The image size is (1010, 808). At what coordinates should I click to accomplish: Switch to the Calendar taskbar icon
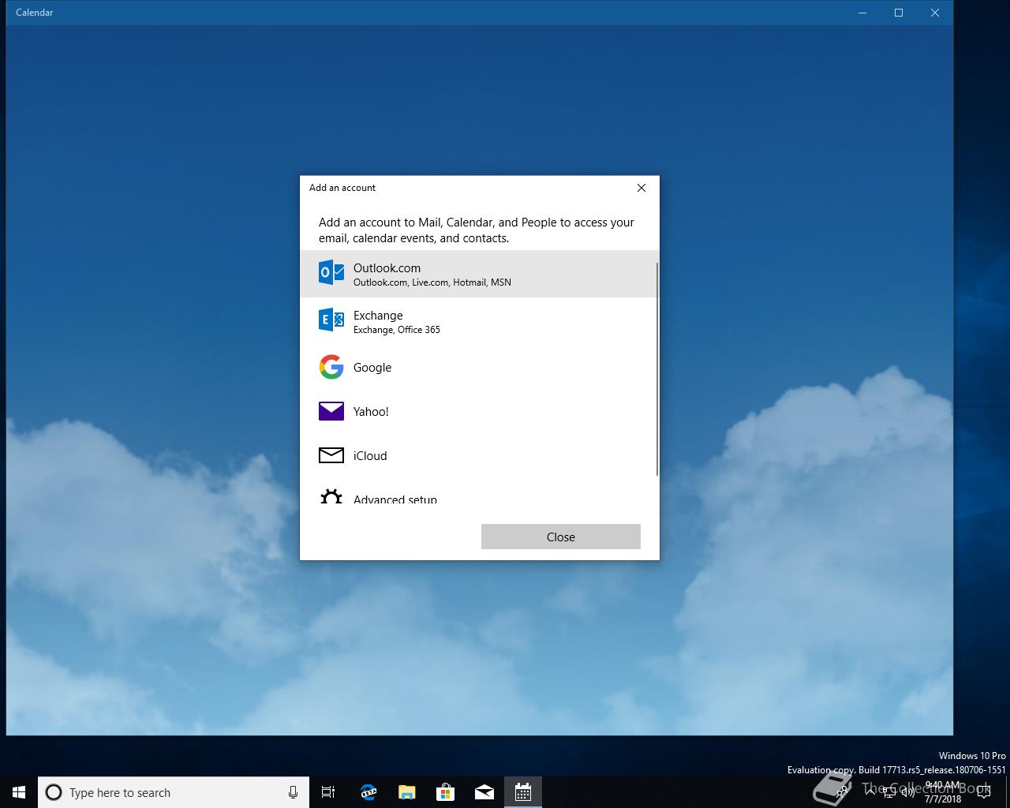click(x=523, y=792)
